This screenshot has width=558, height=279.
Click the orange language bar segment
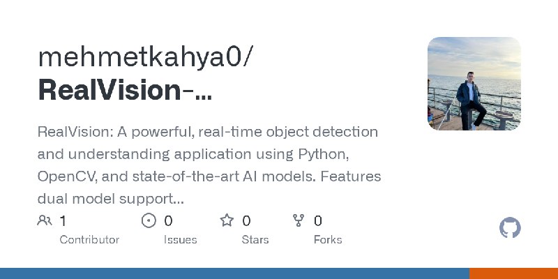[514, 273]
